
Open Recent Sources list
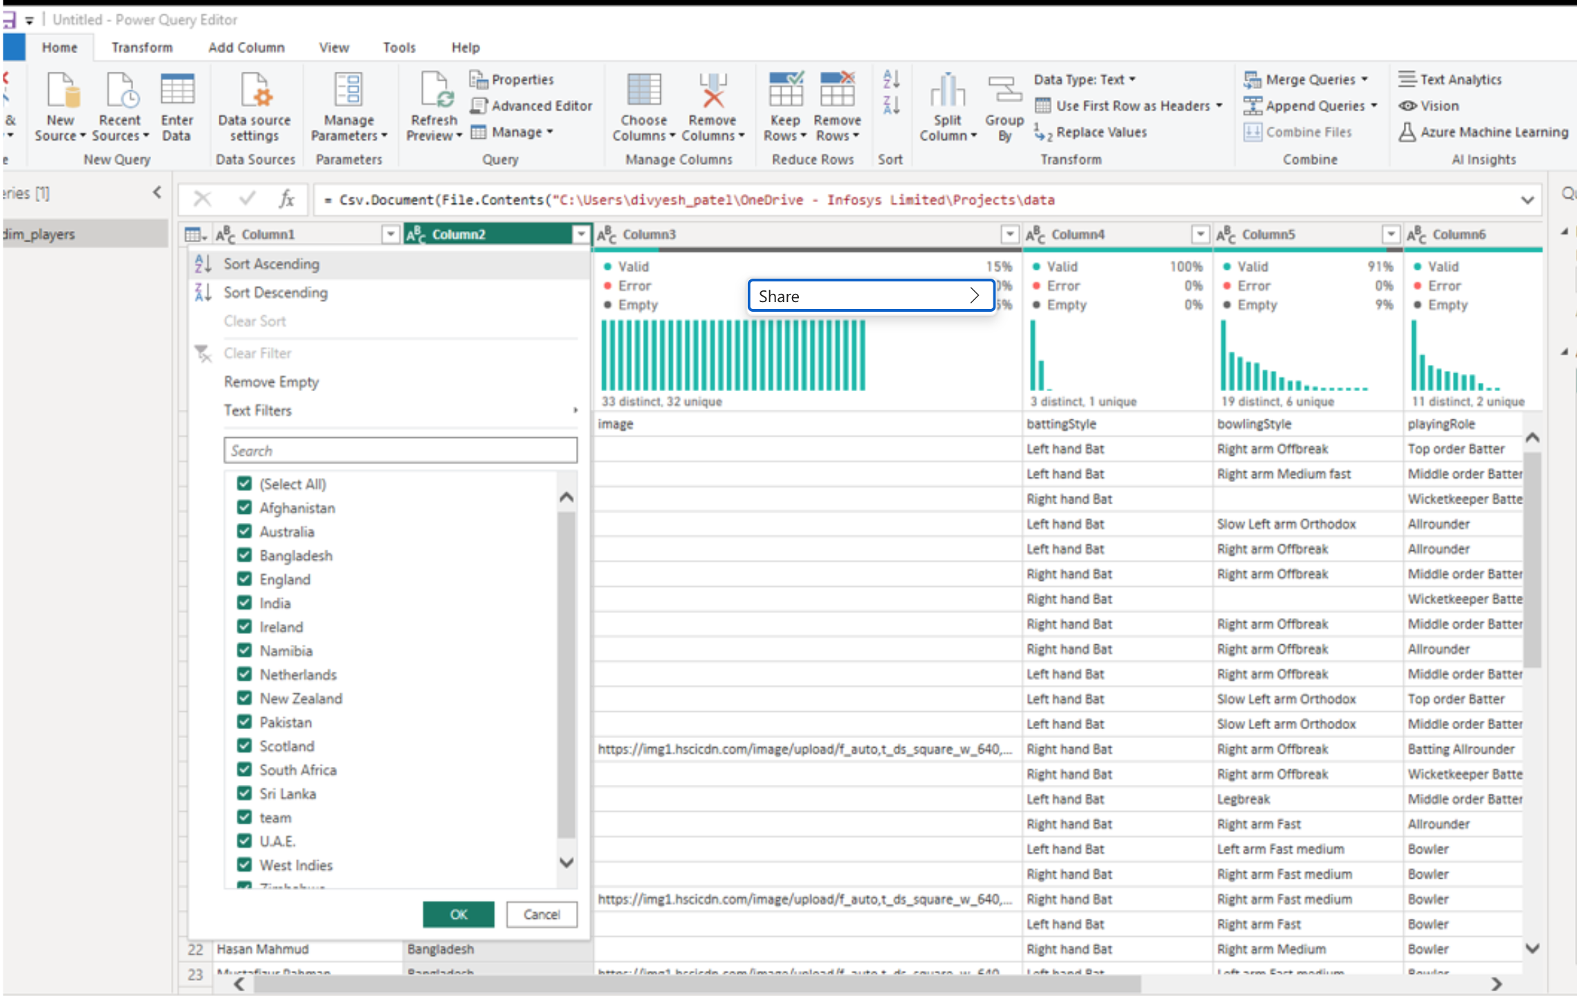[x=120, y=107]
